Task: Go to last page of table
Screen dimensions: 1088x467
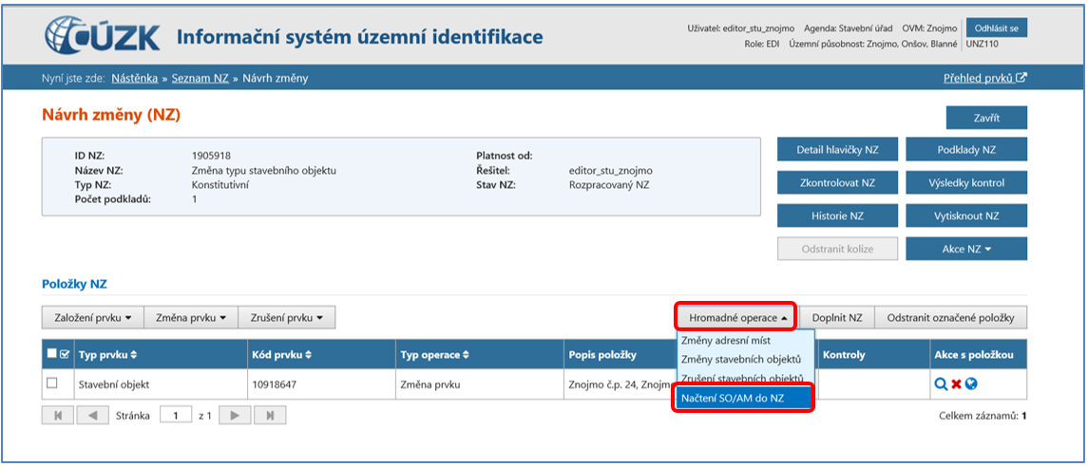Action: (x=270, y=416)
